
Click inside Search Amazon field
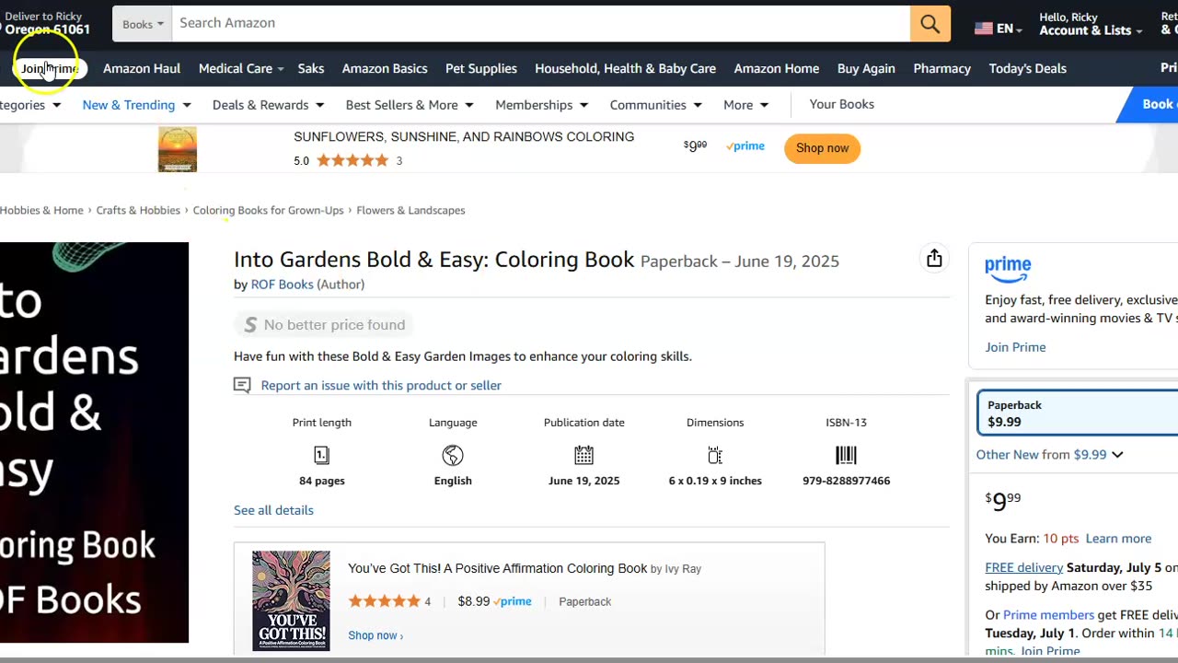click(x=540, y=24)
